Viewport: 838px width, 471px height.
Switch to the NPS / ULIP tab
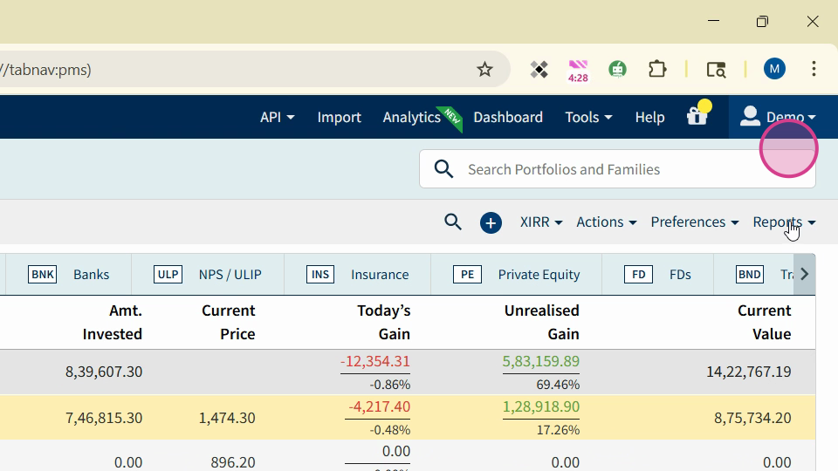[208, 275]
